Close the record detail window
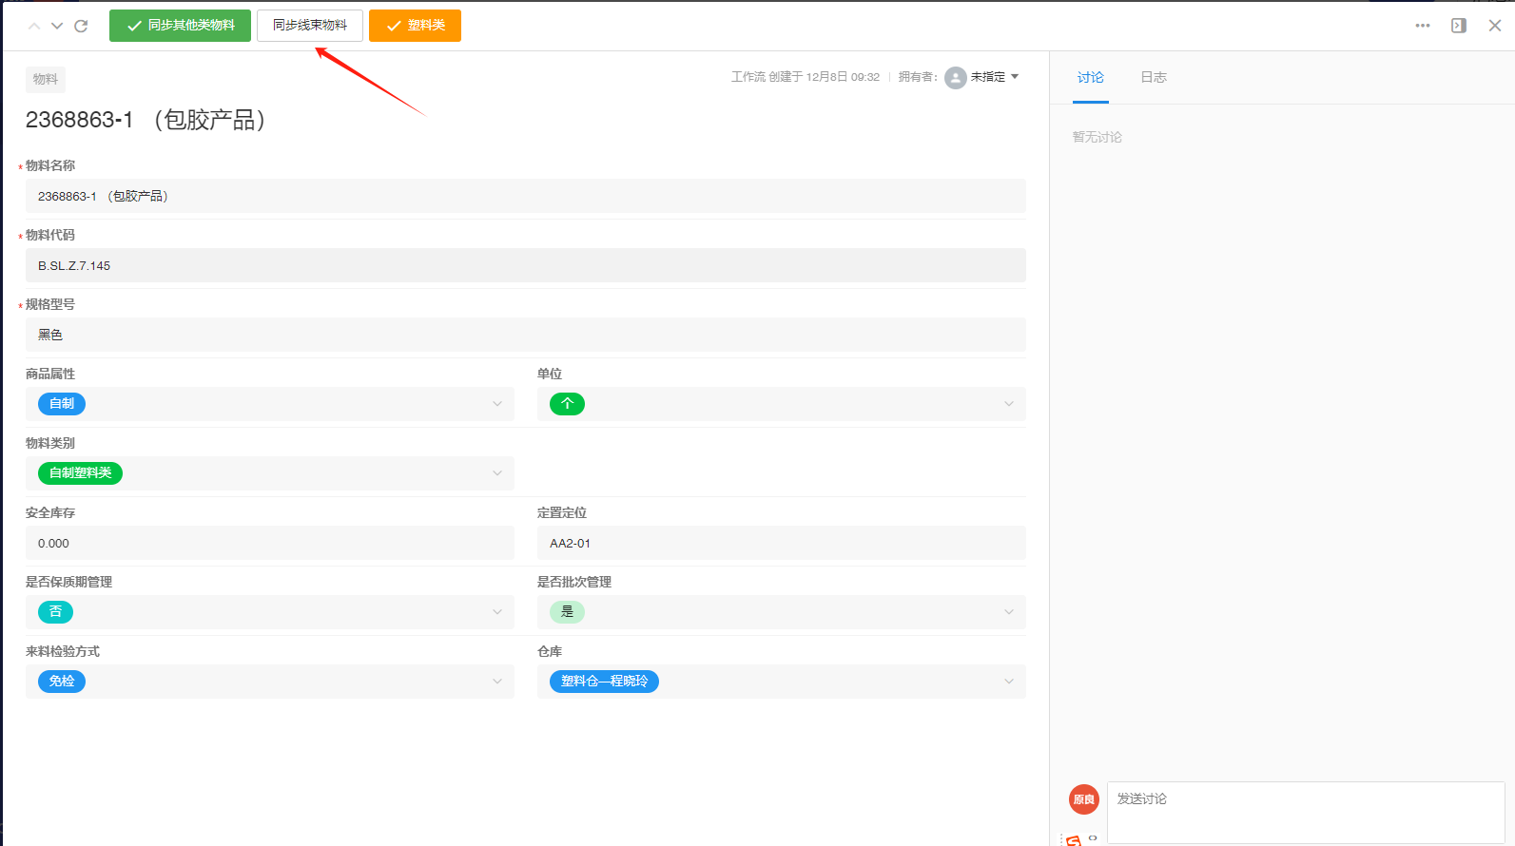 (x=1494, y=26)
